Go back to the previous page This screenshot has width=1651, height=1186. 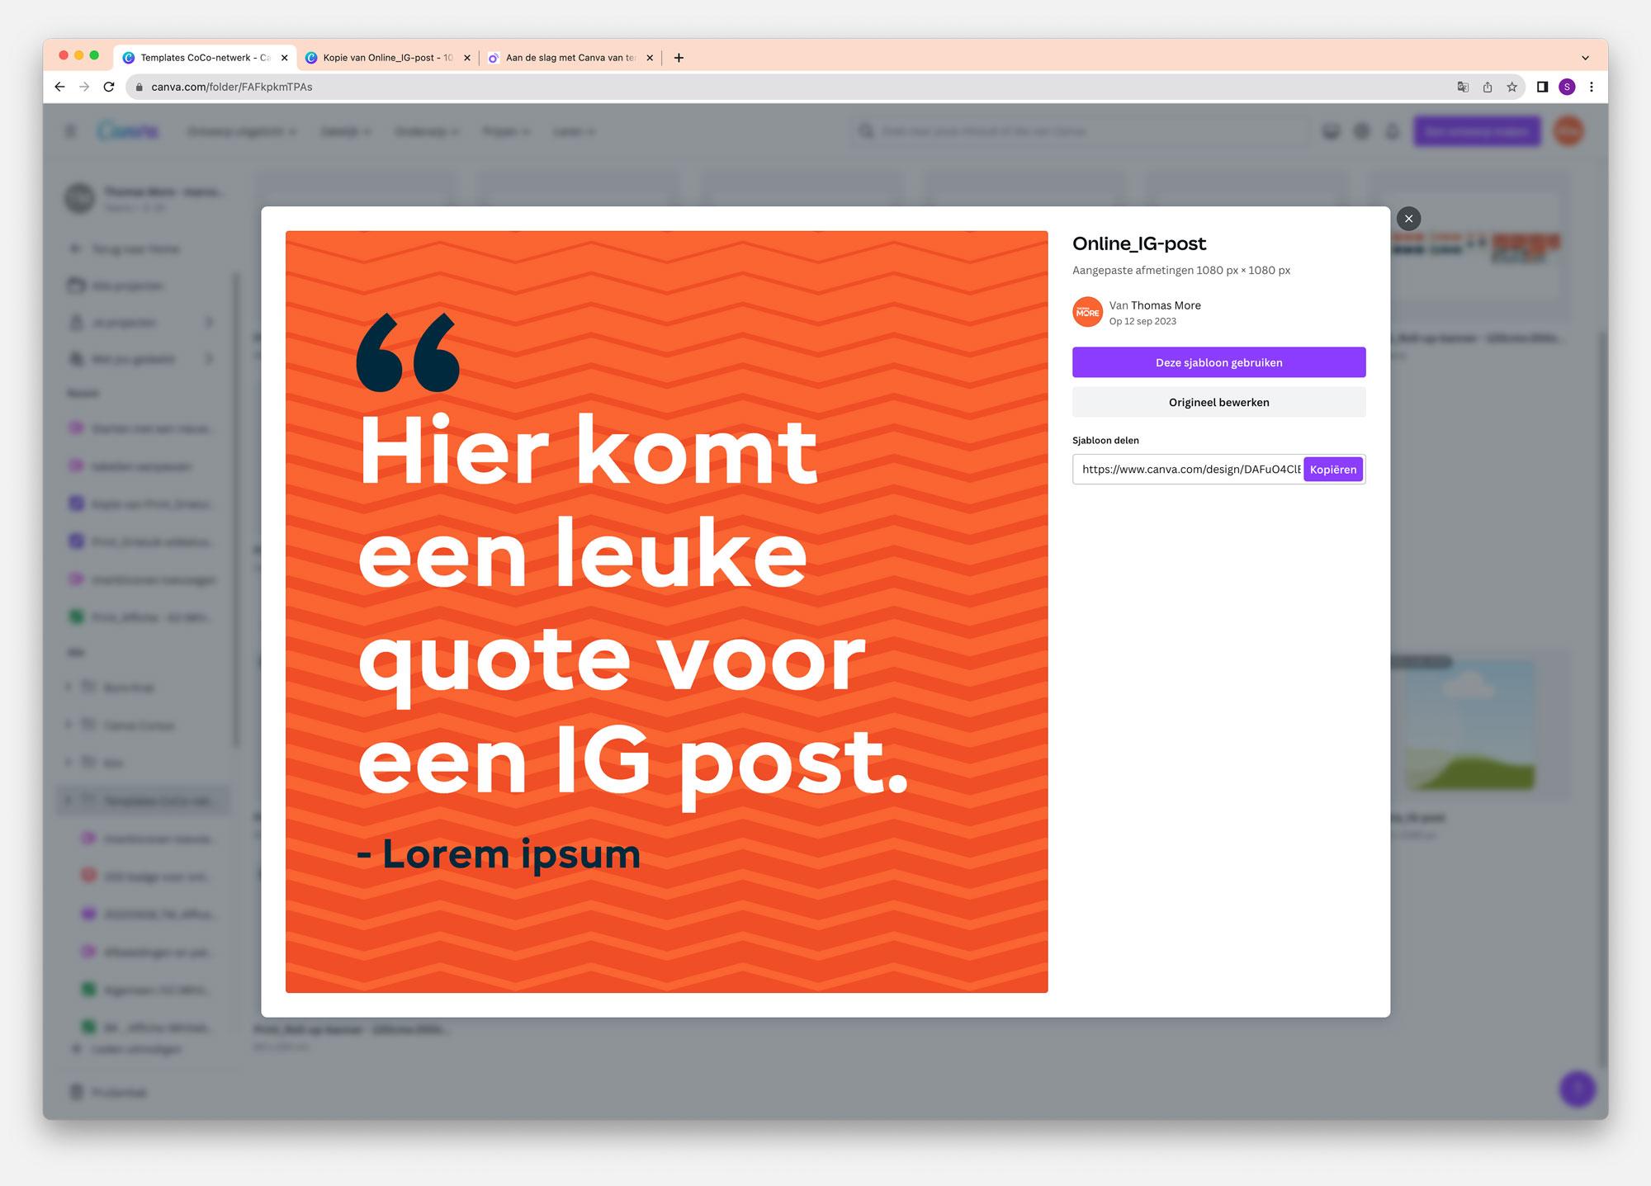pos(59,87)
